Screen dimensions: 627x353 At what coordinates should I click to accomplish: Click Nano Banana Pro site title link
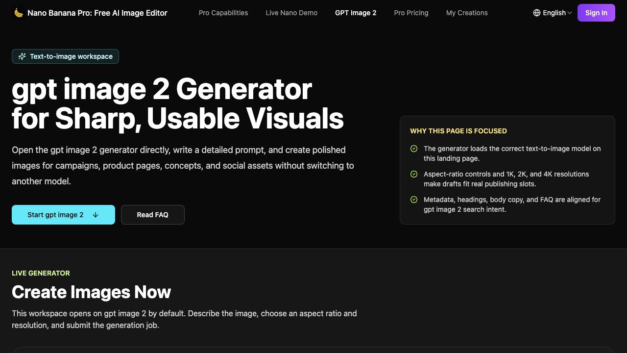[97, 13]
